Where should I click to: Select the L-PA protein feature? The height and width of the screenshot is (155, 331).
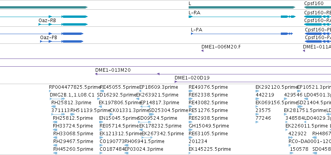point(242,34)
